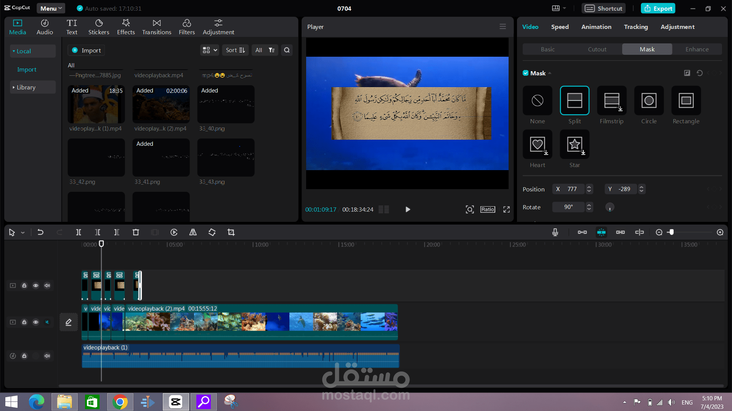Image resolution: width=732 pixels, height=411 pixels.
Task: Select the Rectangle mask shape
Action: pos(686,100)
